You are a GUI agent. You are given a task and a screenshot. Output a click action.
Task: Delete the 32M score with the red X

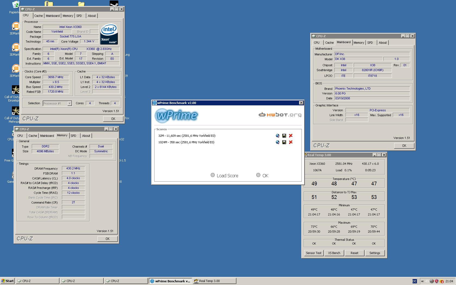coord(291,136)
